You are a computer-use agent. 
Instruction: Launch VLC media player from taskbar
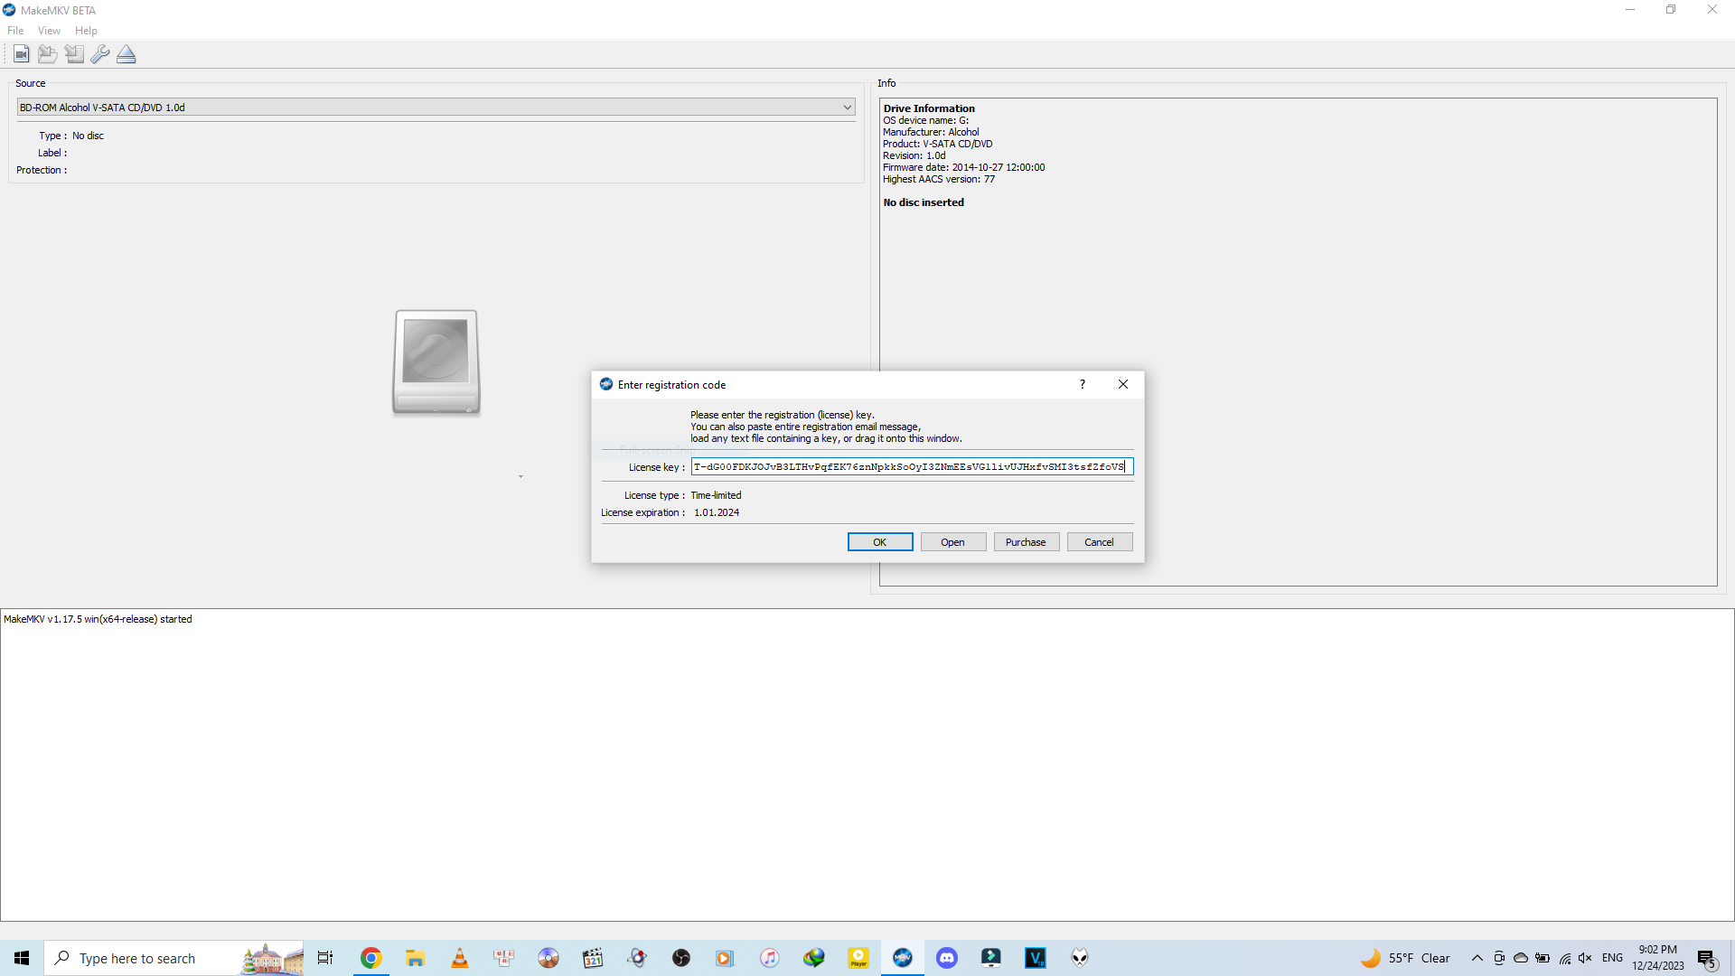[x=459, y=958]
